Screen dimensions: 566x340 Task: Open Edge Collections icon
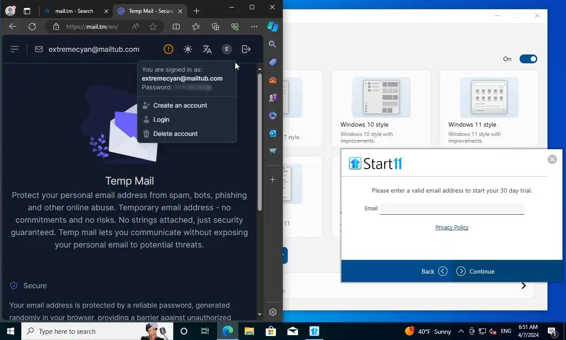[x=215, y=27]
